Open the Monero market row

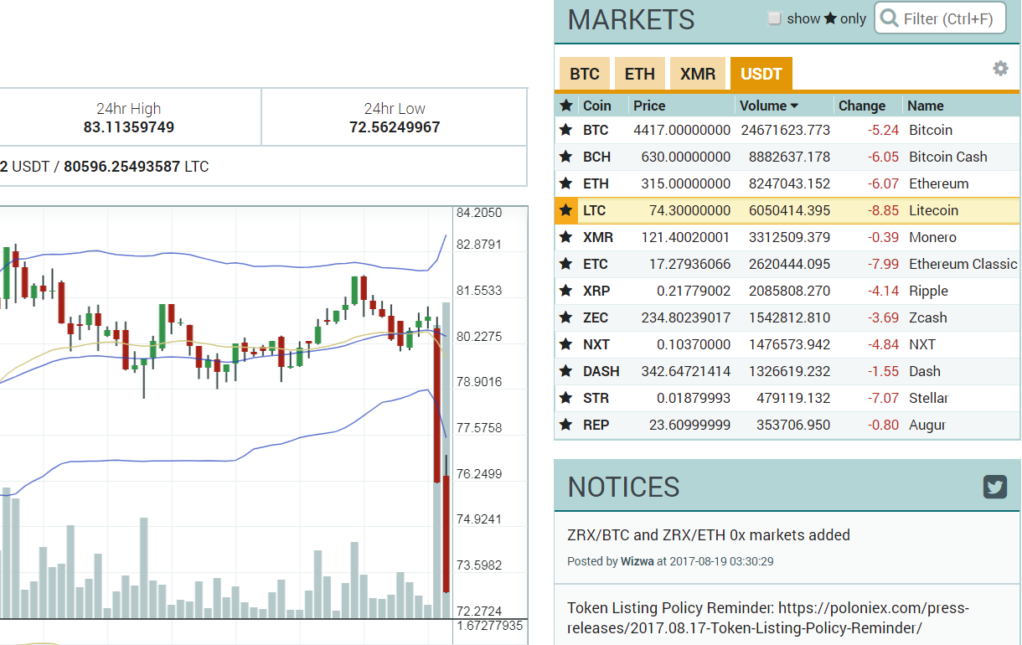787,237
